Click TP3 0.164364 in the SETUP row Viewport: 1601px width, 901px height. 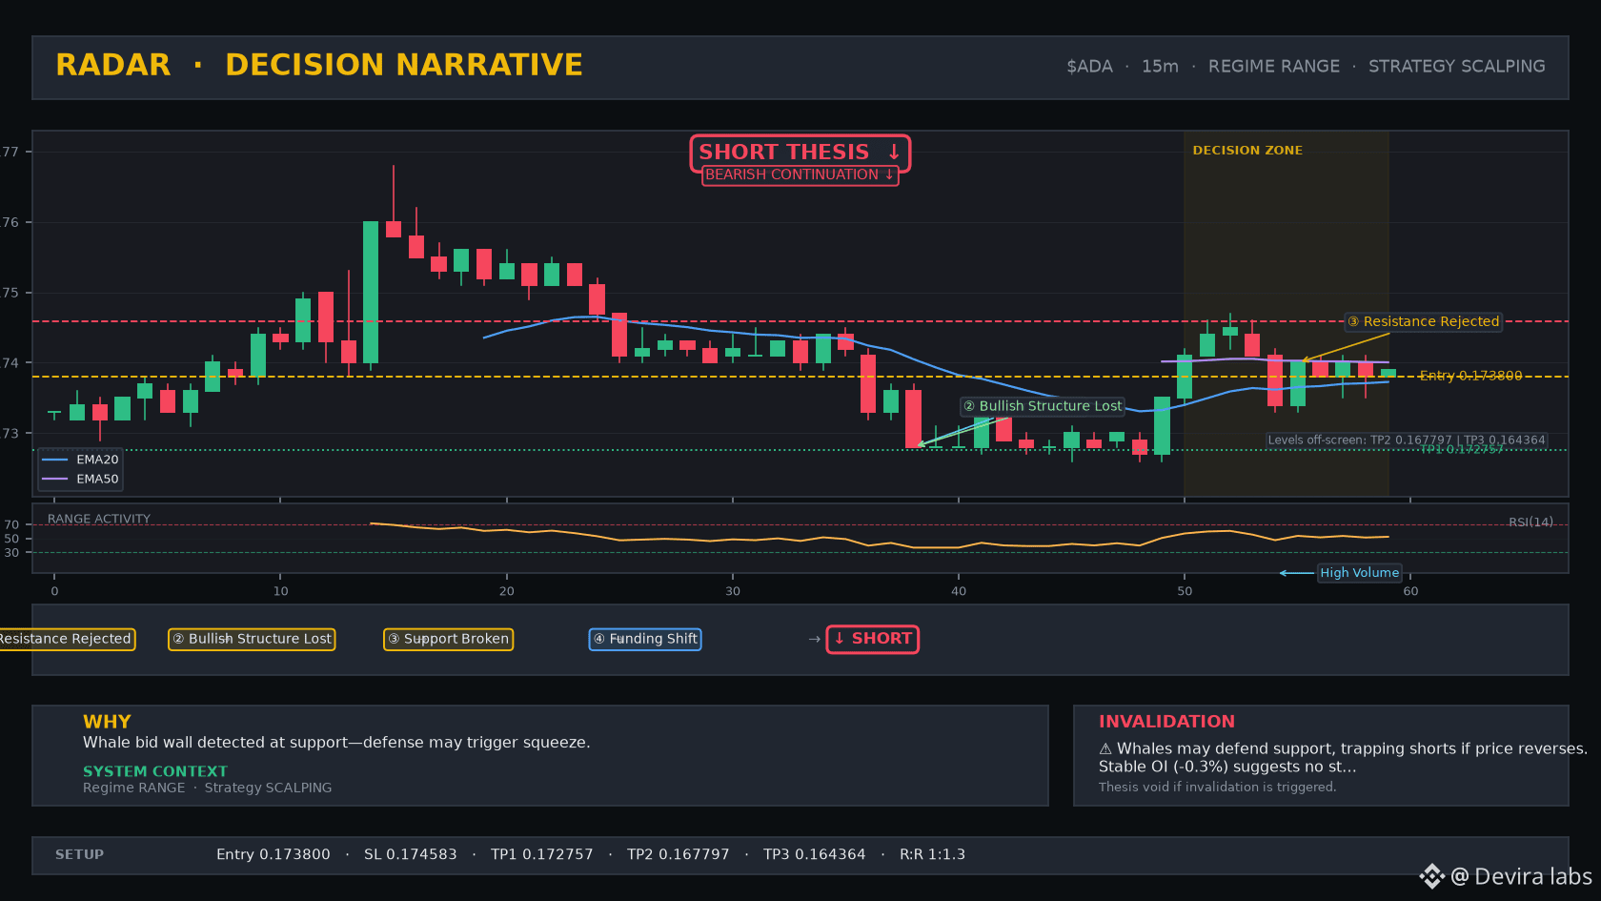pos(815,855)
